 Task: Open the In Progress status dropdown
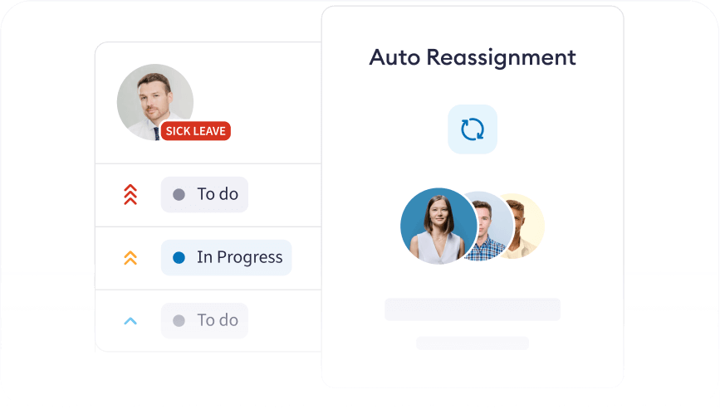pos(227,258)
